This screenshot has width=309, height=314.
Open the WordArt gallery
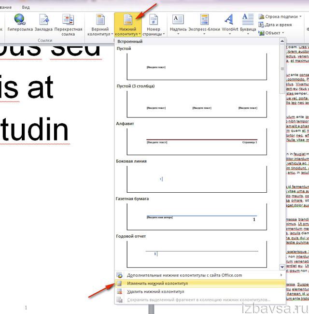click(229, 20)
